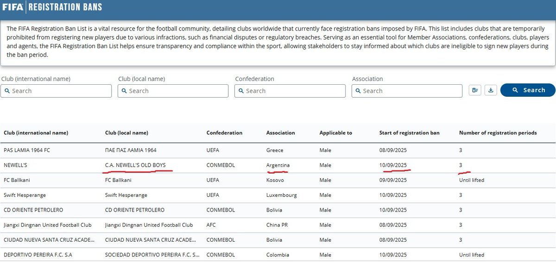556x262 pixels.
Task: Select 'C.A. NEWELL'S OLD BOYS' local name cell
Action: (135, 165)
